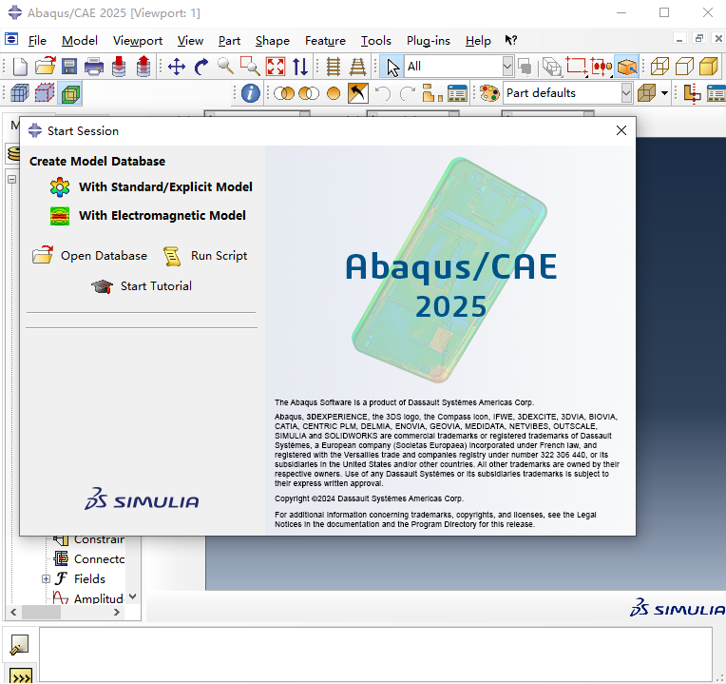Click the New Model Database page icon
Screen dimensions: 726x684
click(x=20, y=67)
